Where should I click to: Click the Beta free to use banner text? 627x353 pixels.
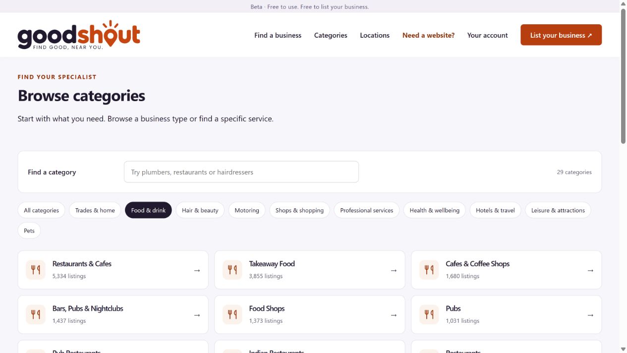click(310, 6)
